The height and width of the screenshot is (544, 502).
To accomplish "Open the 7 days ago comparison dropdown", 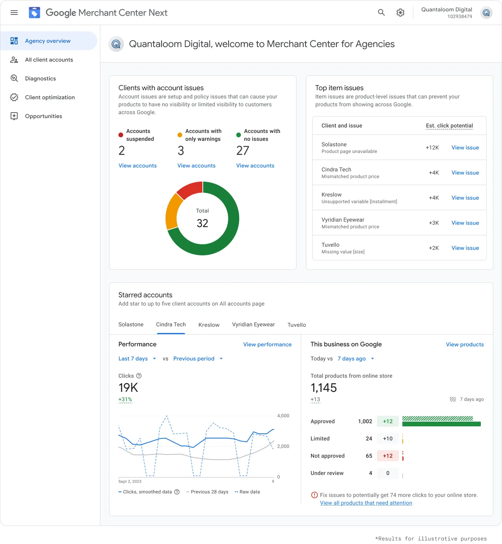I will pos(356,358).
